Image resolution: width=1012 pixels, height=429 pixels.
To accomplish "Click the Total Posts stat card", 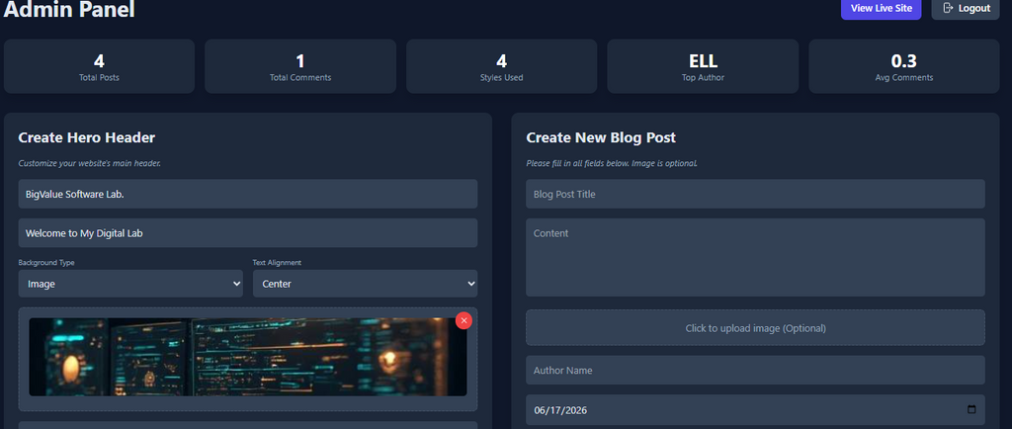I will click(x=100, y=66).
